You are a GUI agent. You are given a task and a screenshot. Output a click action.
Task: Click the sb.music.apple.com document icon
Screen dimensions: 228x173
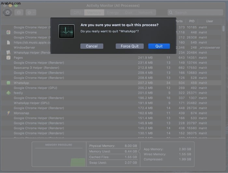pyautogui.click(x=8, y=42)
